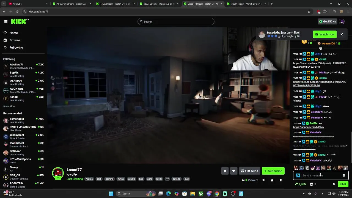The width and height of the screenshot is (352, 198).
Task: Select the funny tag
Action: [121, 179]
